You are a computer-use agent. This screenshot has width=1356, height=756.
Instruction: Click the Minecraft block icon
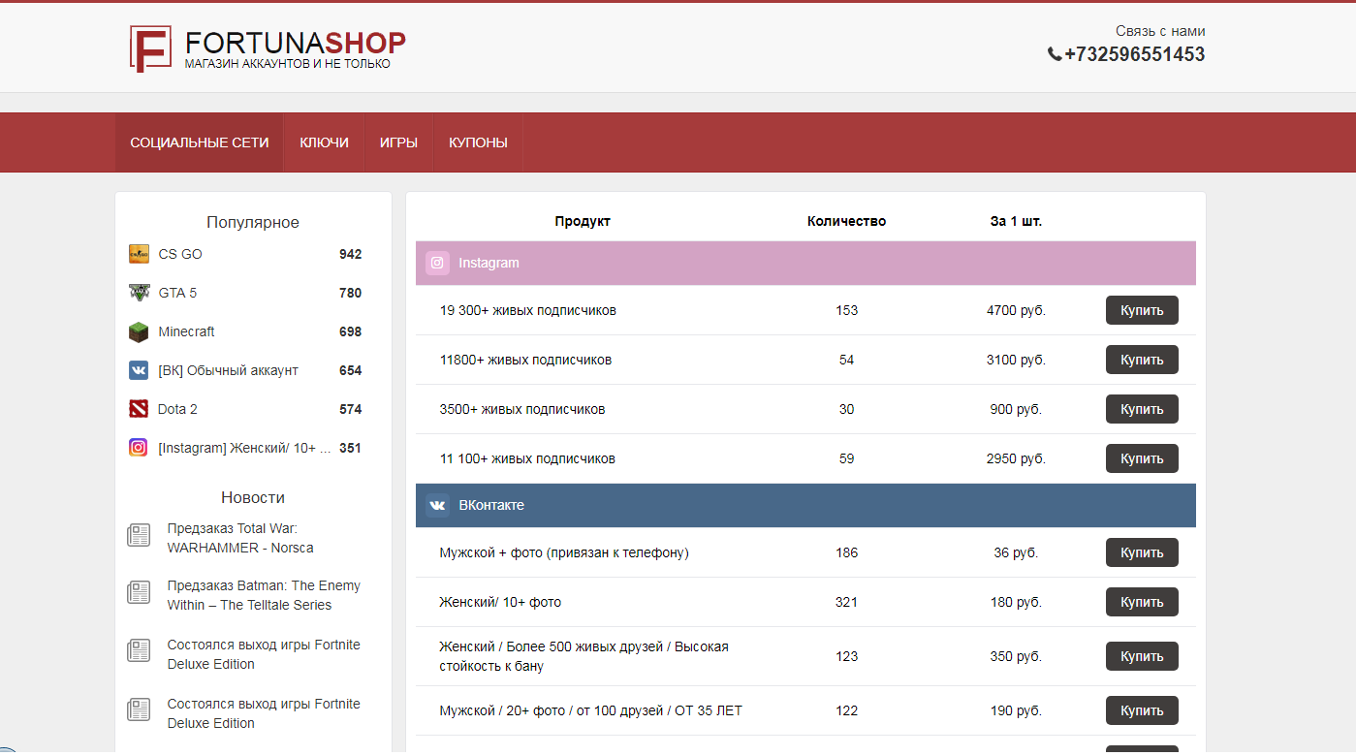[139, 331]
